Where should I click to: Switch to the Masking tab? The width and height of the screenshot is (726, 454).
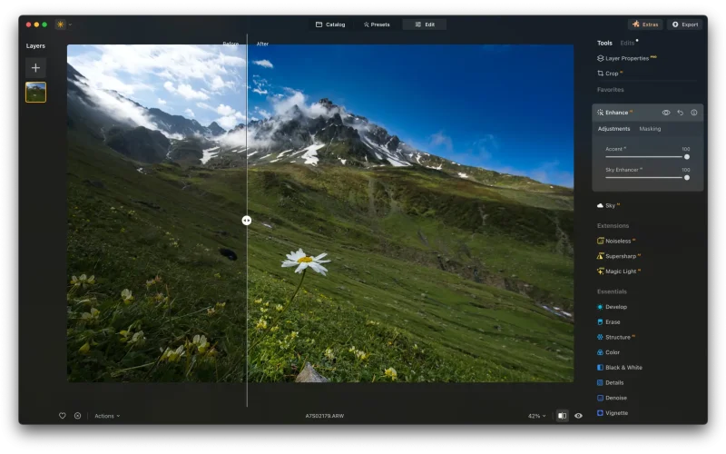(x=650, y=129)
